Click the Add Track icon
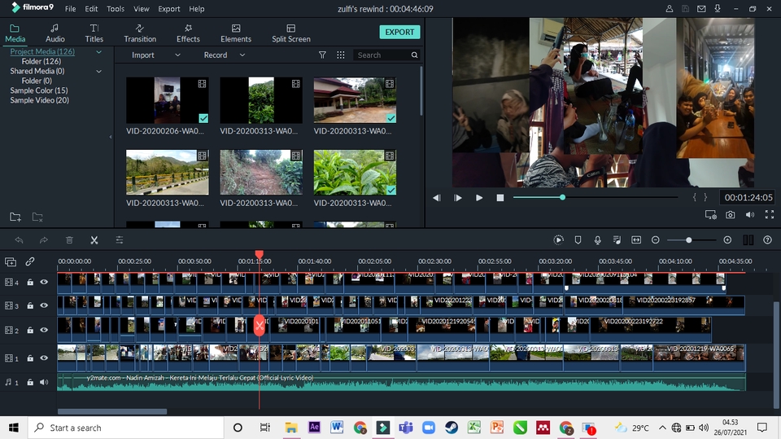This screenshot has height=439, width=781. click(x=11, y=261)
